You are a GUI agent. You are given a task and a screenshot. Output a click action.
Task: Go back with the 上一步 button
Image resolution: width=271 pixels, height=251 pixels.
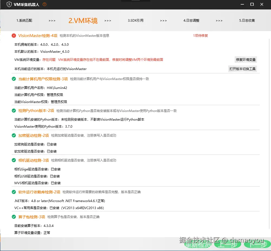point(227,244)
